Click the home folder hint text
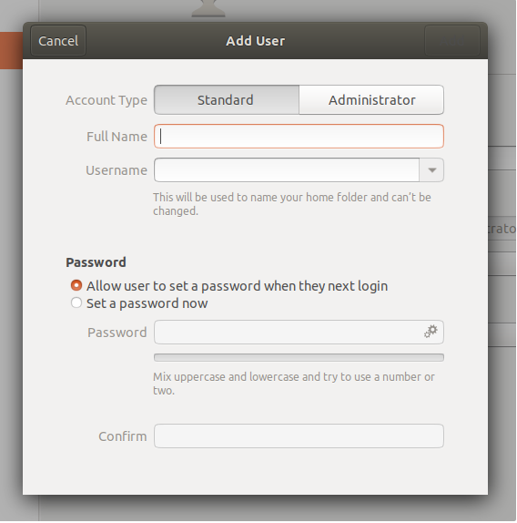This screenshot has height=523, width=517. pos(292,204)
